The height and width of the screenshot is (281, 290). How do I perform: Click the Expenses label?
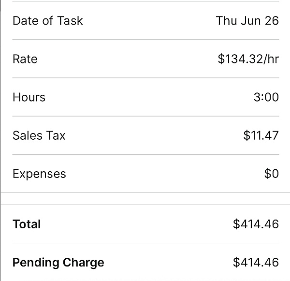[x=39, y=174]
